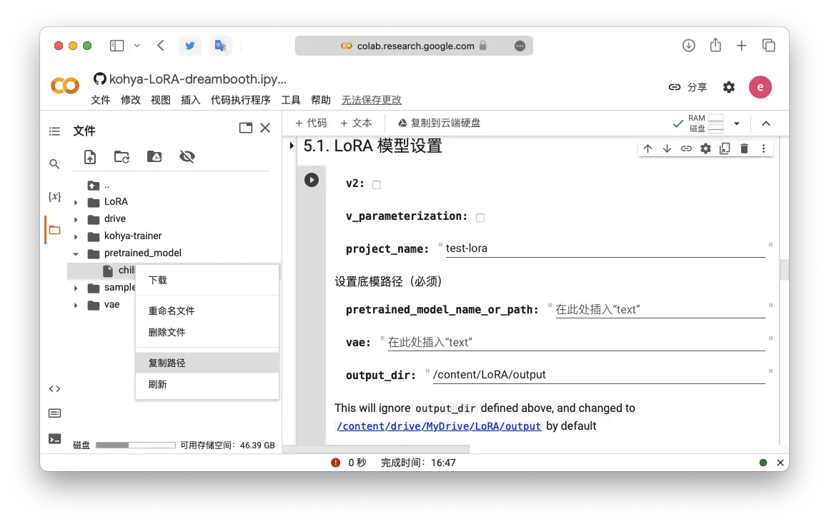Tick the v_parameterization checkbox

click(x=480, y=218)
